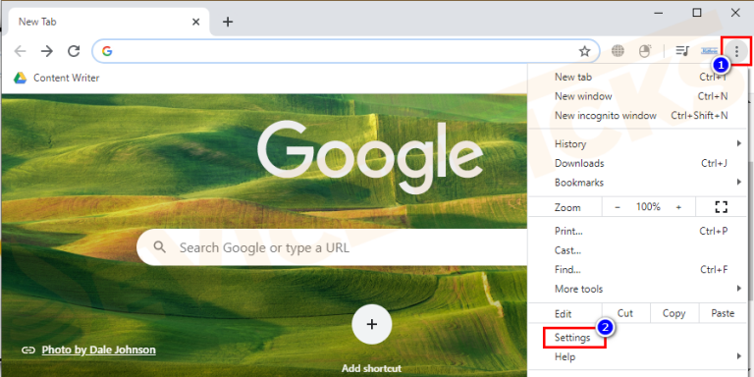Expand History submenu
754x377 pixels.
coord(638,143)
